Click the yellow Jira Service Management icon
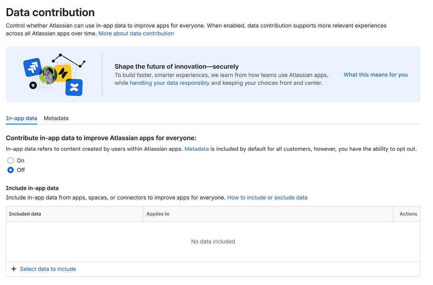 click(x=63, y=73)
